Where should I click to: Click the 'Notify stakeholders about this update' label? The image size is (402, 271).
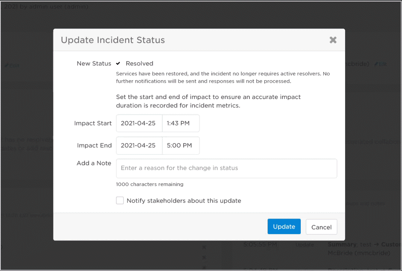coord(184,201)
